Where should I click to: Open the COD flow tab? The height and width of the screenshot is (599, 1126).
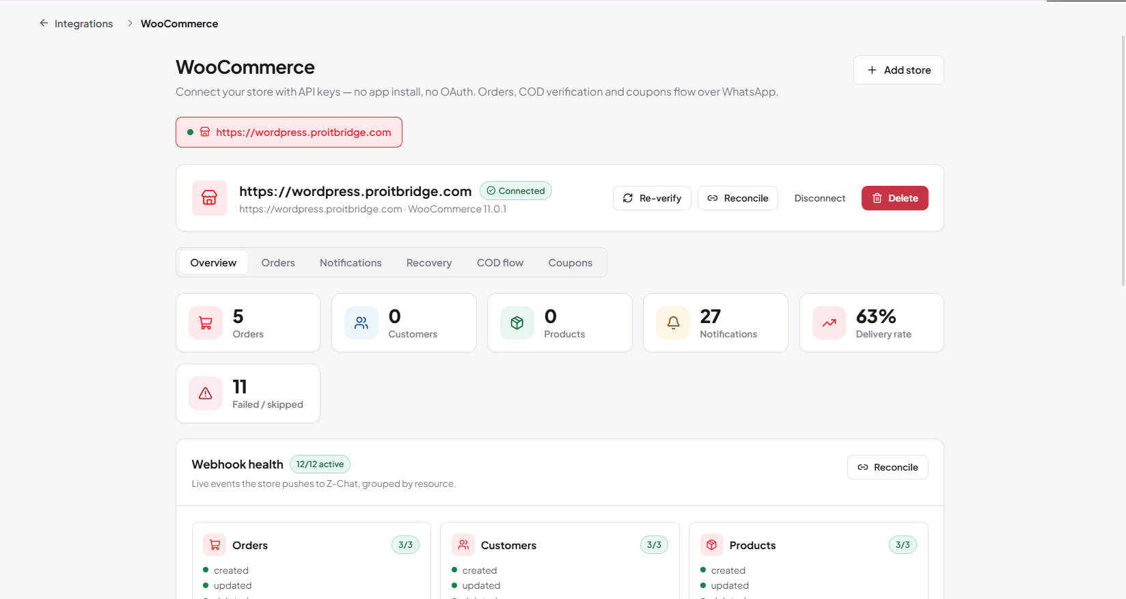tap(500, 263)
